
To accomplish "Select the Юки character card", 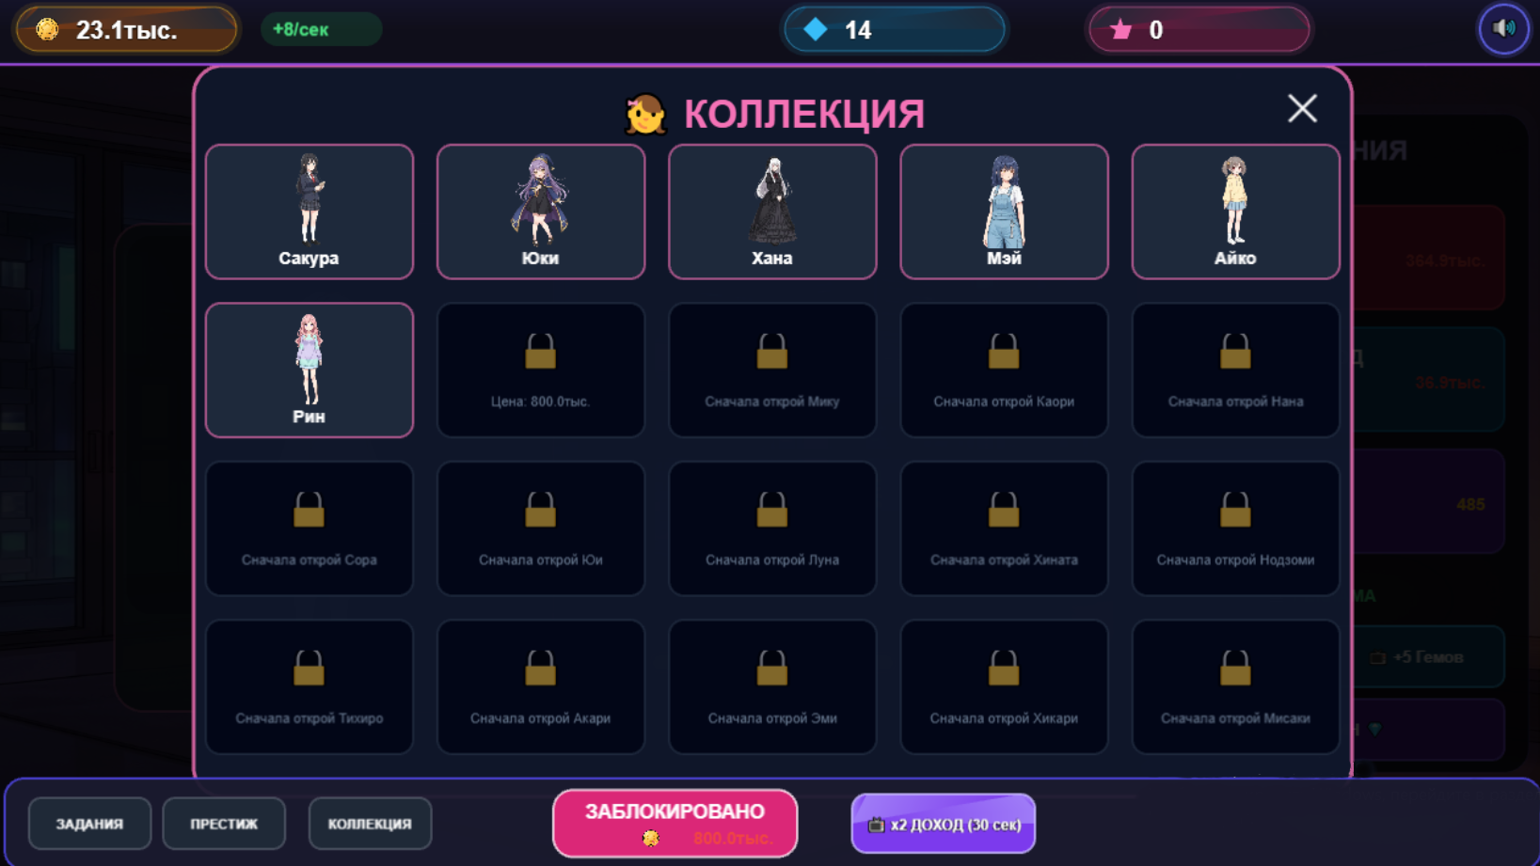I will click(541, 212).
